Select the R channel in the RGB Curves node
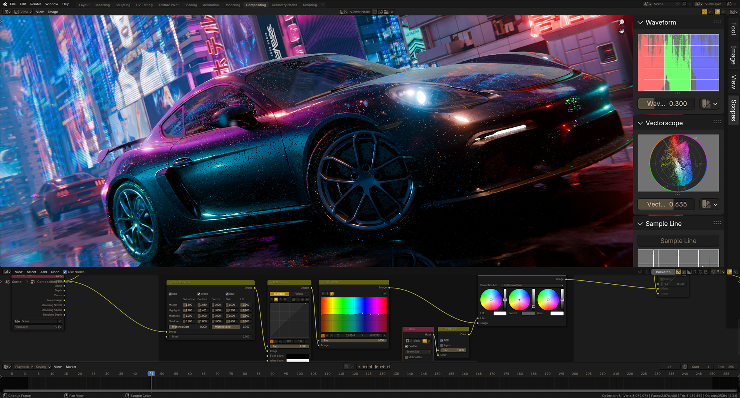The image size is (740, 398). pyautogui.click(x=276, y=299)
